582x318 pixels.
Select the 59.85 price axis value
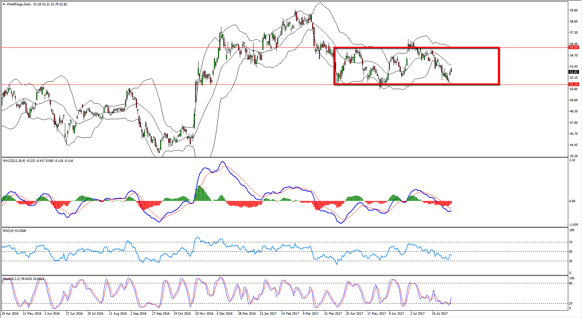coord(574,10)
